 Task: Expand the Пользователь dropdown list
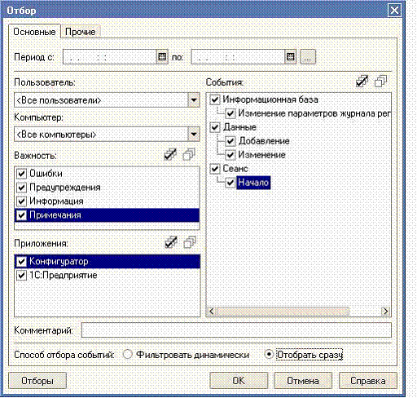[x=194, y=100]
